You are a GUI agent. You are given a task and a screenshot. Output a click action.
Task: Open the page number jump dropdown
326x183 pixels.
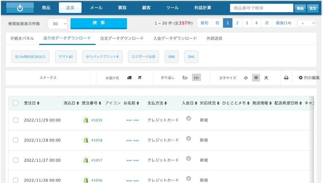pos(306,23)
